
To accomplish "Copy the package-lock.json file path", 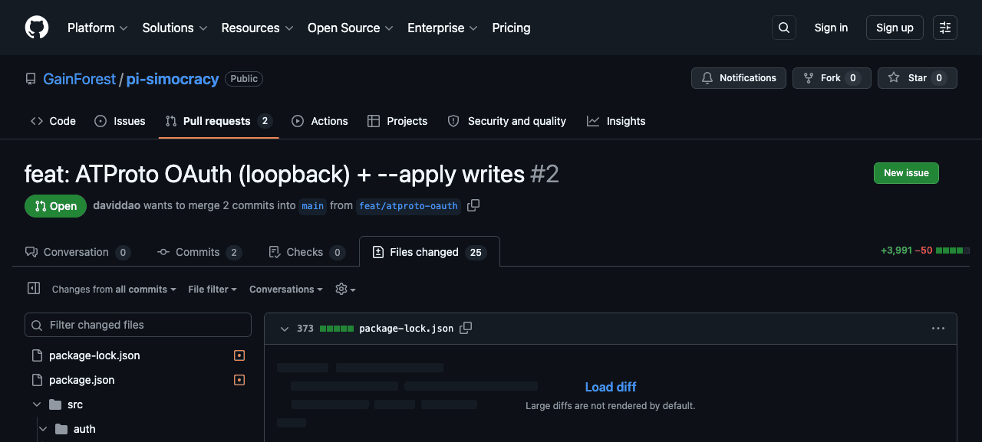I will [466, 328].
